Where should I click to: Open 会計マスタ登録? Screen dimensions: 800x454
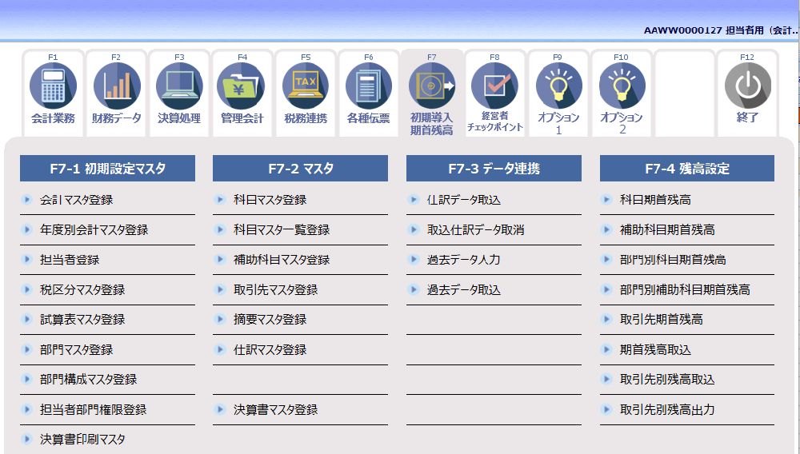pos(77,200)
